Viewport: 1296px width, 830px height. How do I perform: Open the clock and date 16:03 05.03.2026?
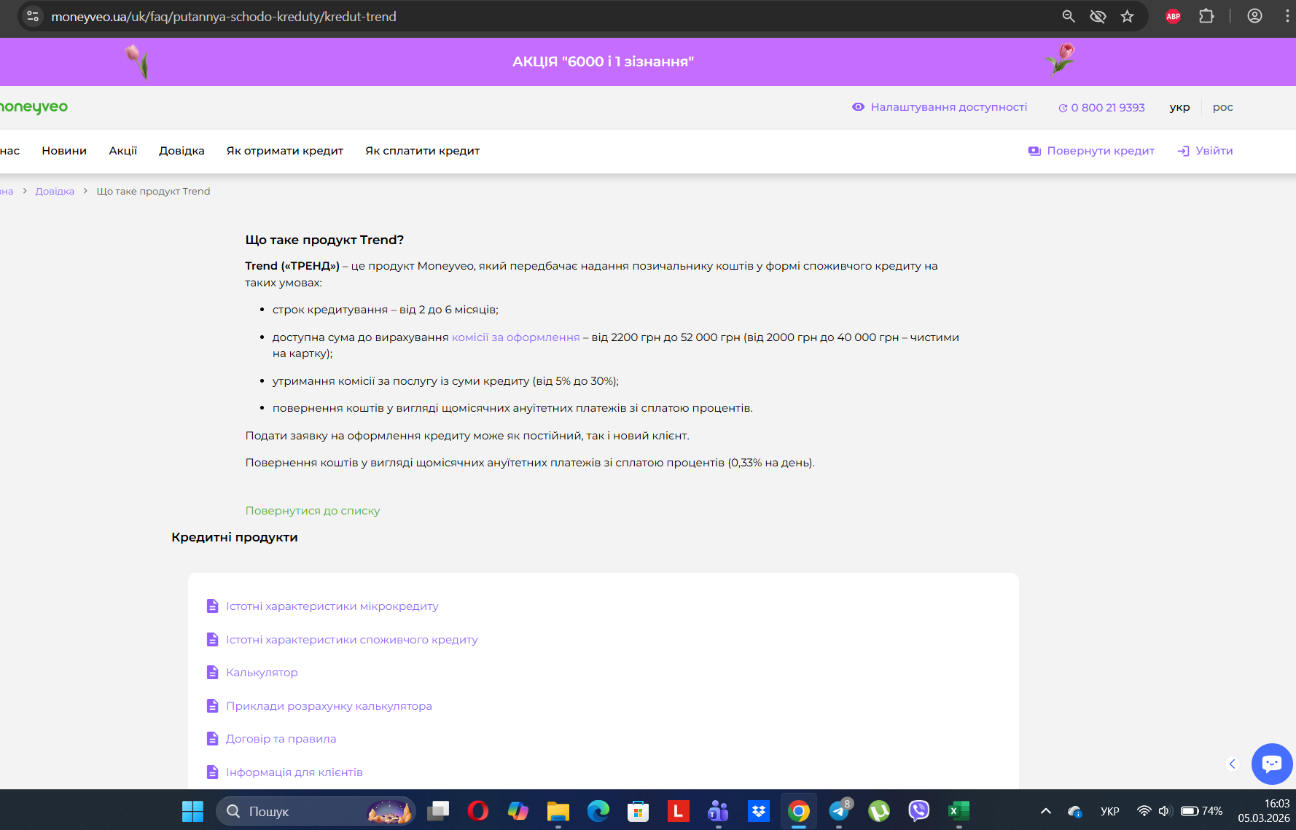[1263, 811]
